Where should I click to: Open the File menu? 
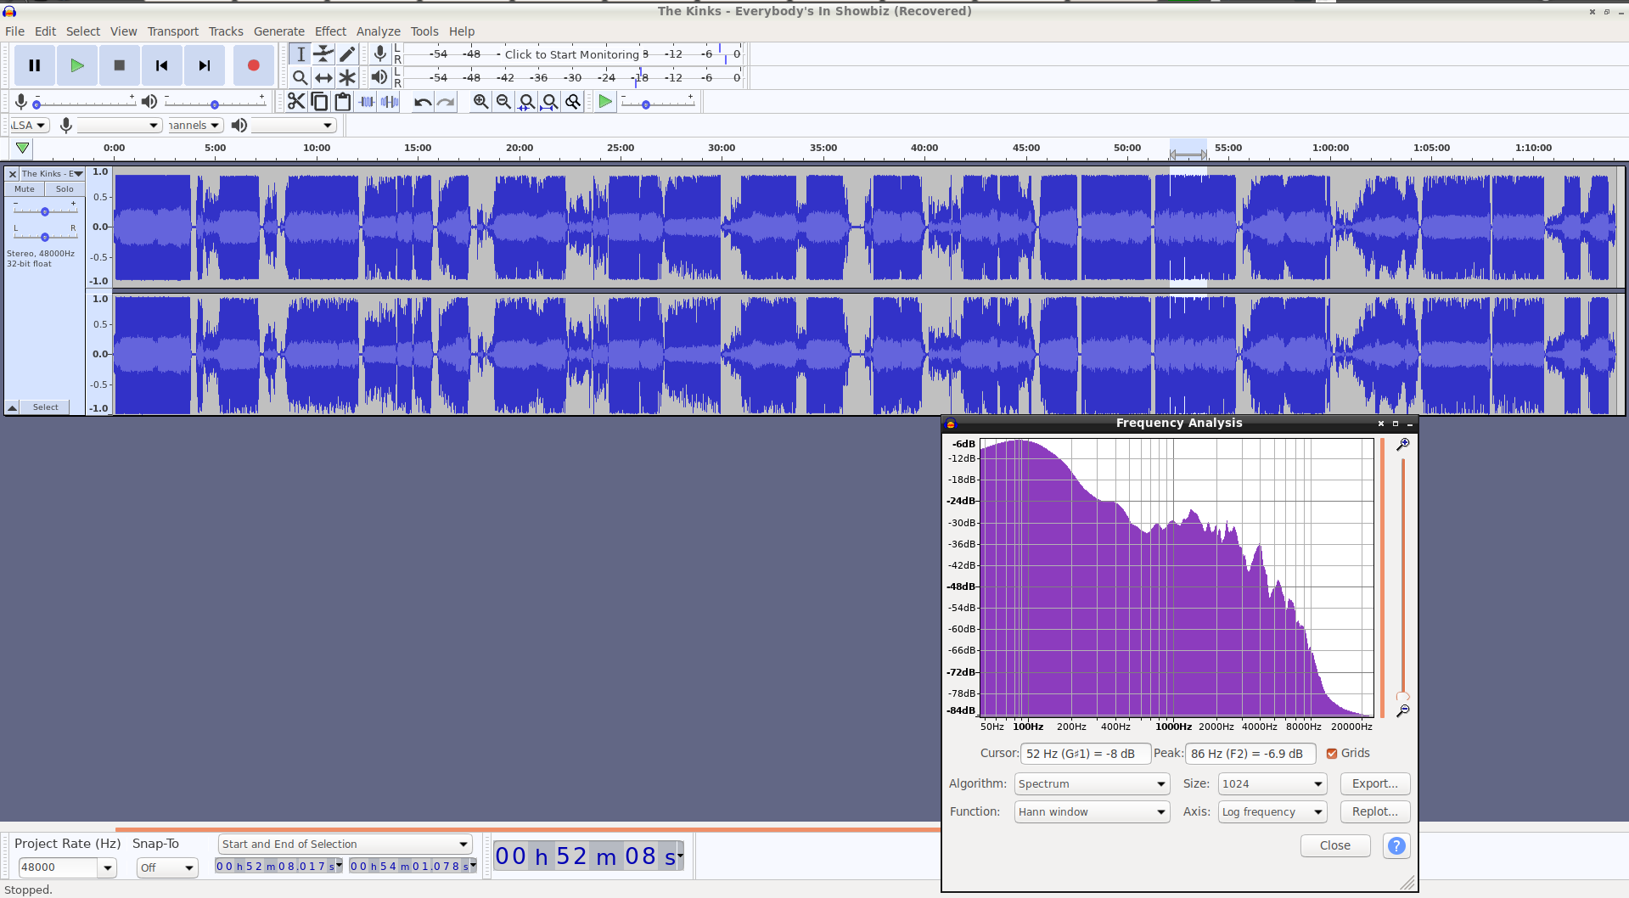coord(15,31)
